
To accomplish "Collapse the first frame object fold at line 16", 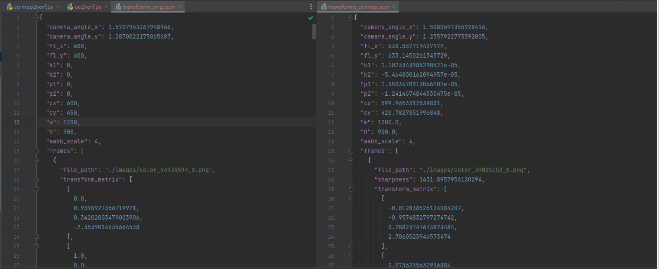I will tap(36, 160).
